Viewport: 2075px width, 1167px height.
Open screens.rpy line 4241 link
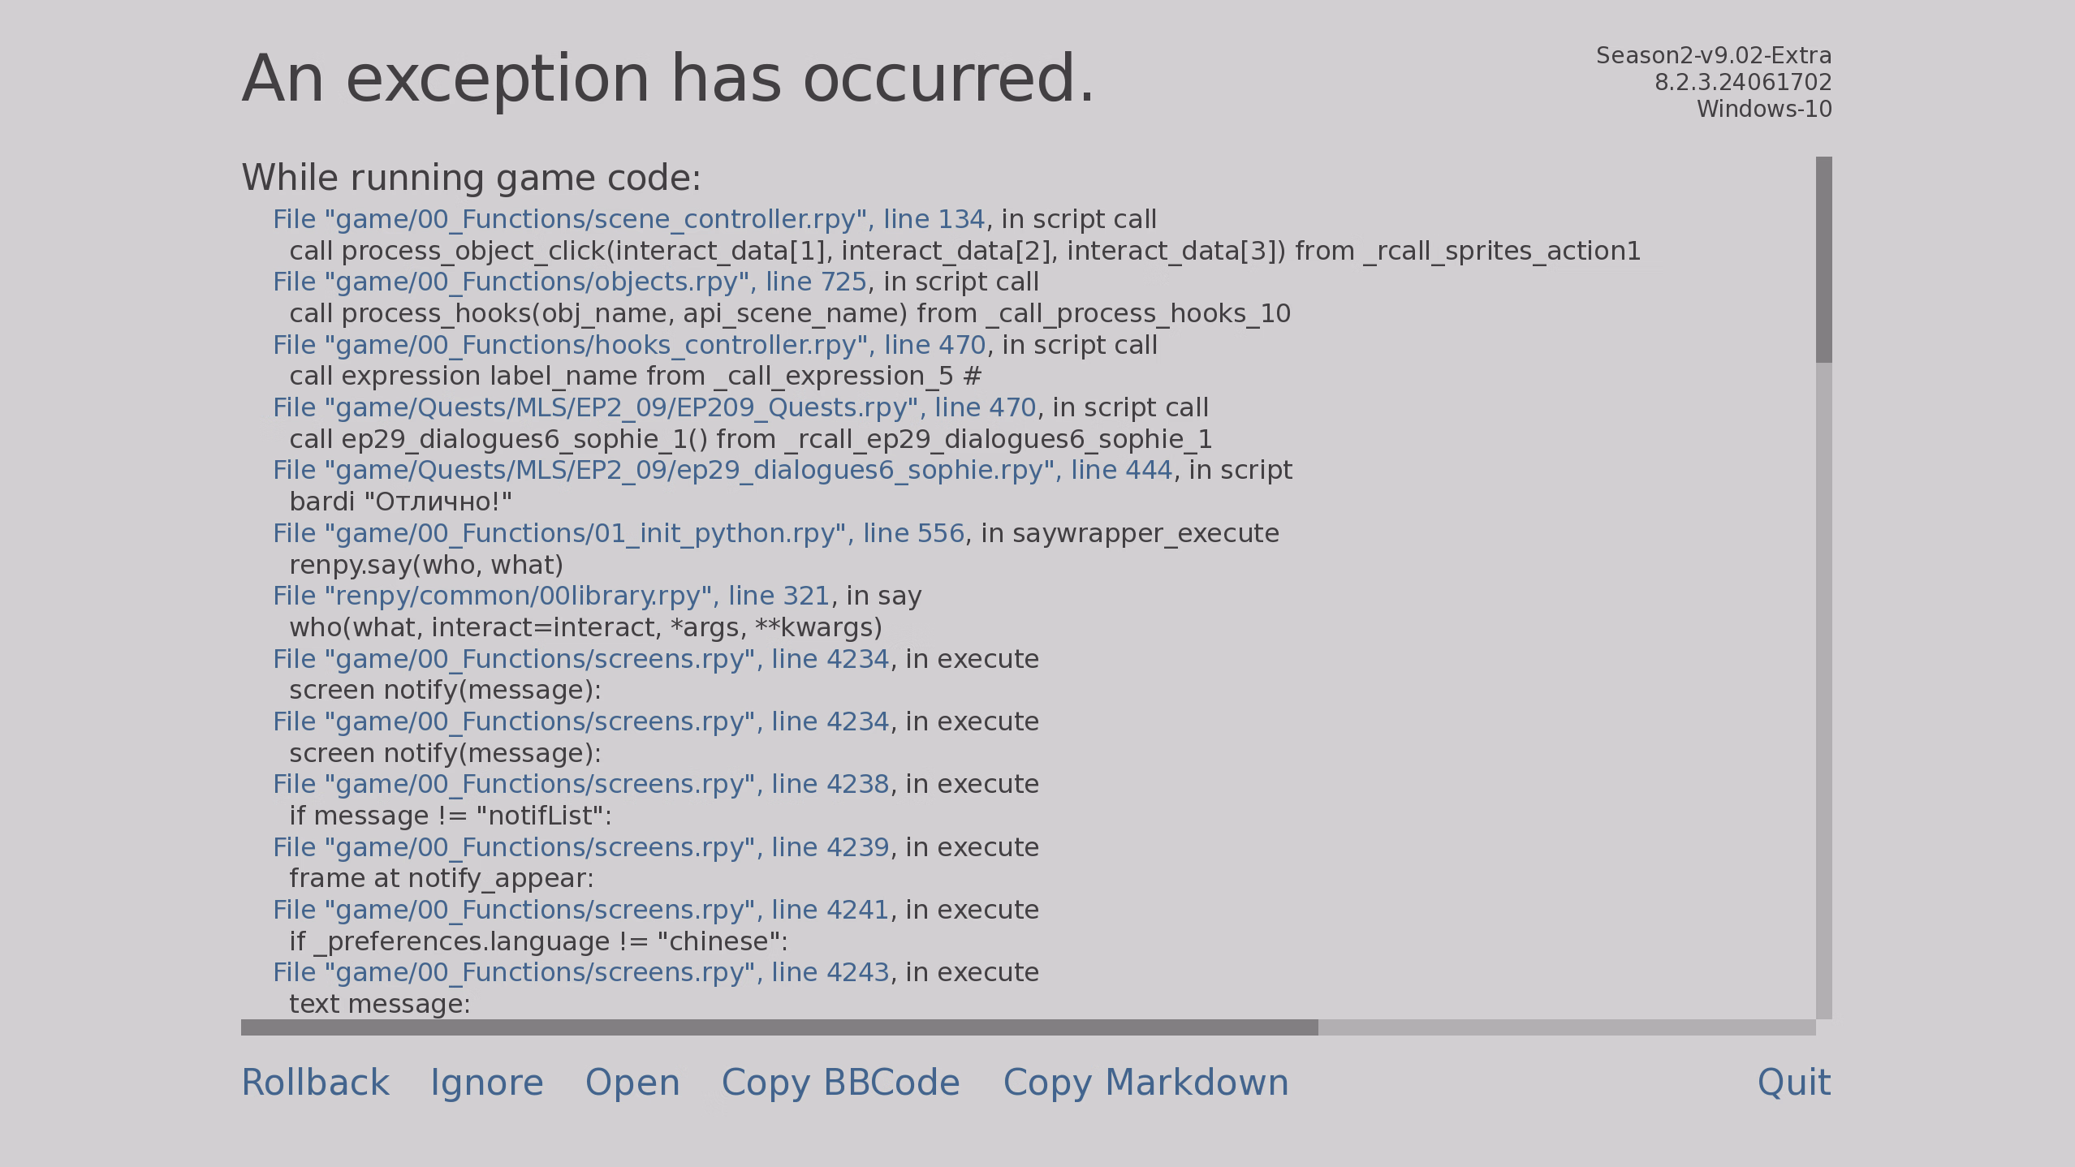pos(580,911)
